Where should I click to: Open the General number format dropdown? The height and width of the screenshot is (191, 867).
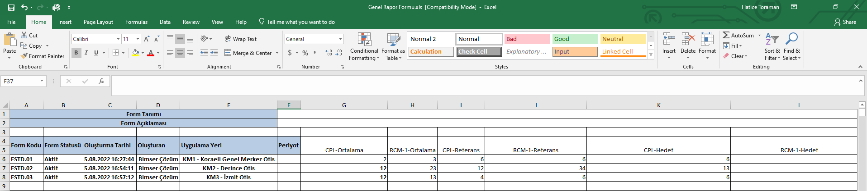(x=340, y=39)
